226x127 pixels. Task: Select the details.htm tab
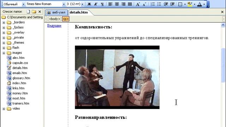(x=79, y=12)
